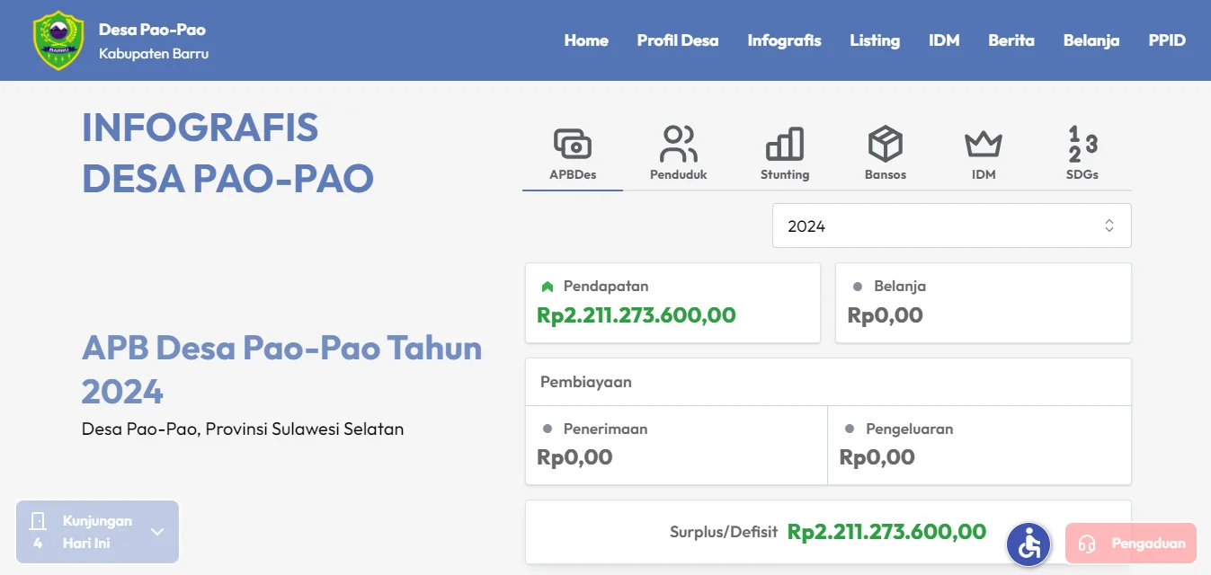This screenshot has height=575, width=1211.
Task: Open Infografis menu item
Action: tap(784, 40)
